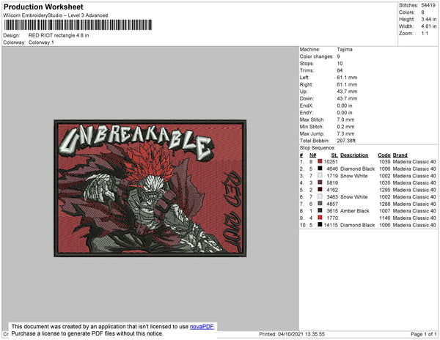Click the 'Colorway 1' value
Image resolution: width=440 pixels, height=340 pixels.
point(41,42)
